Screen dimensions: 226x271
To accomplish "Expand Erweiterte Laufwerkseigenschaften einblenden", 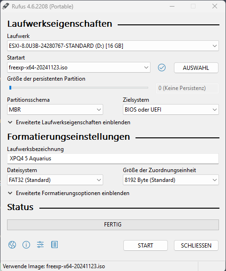I will tap(69, 122).
